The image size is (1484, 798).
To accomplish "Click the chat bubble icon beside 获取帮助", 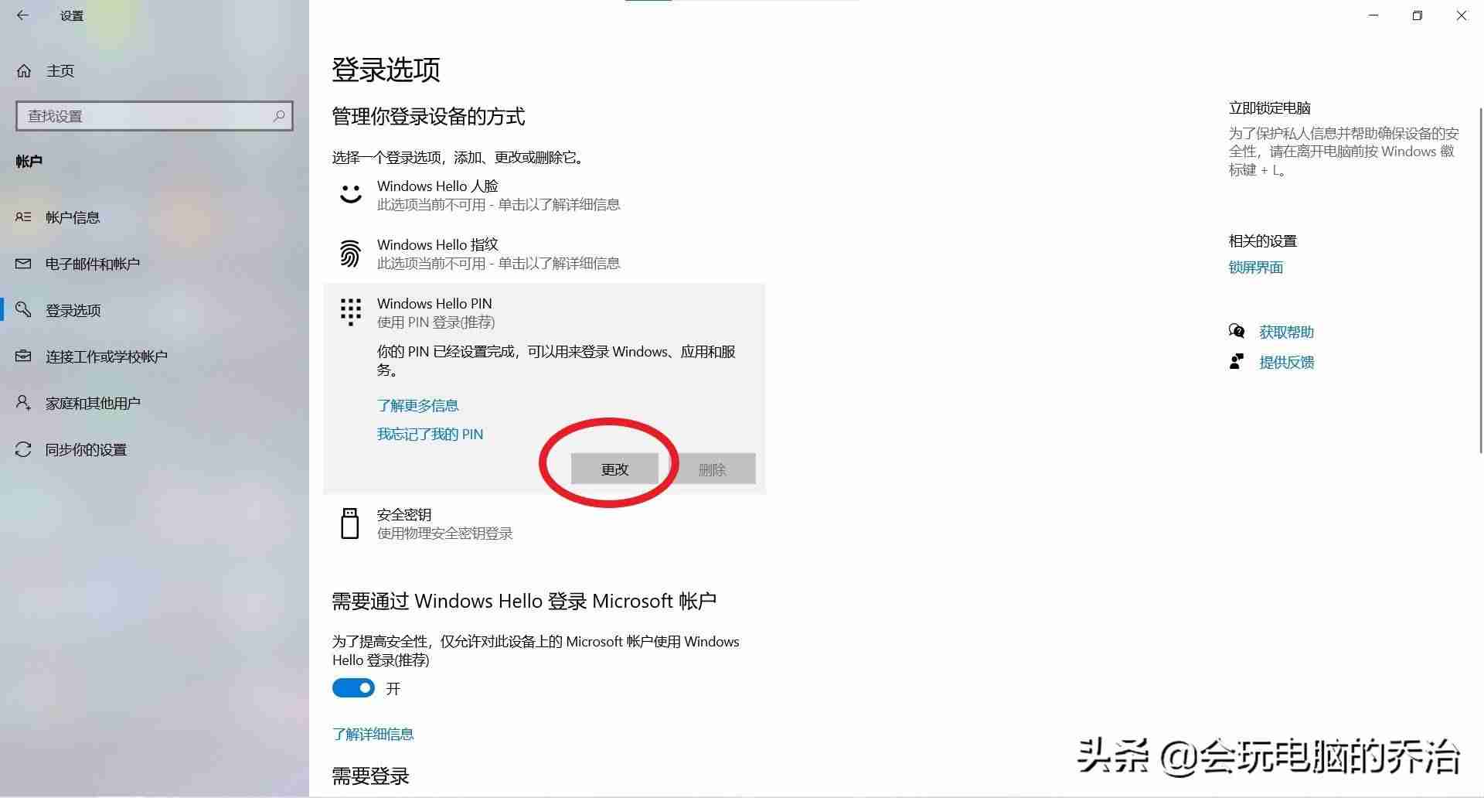I will [x=1237, y=332].
